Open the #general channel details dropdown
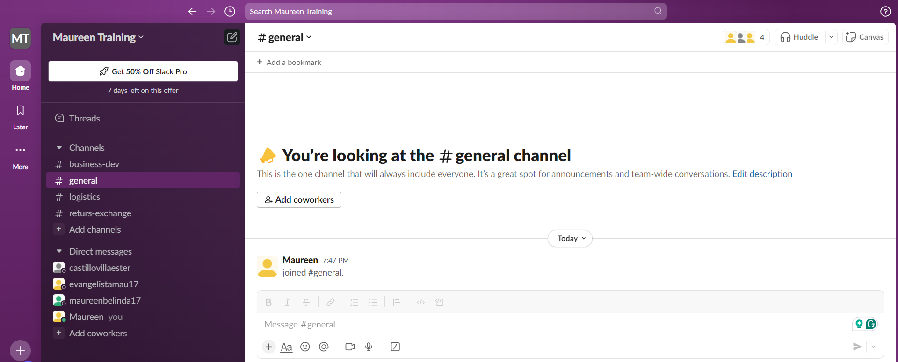 pos(284,37)
